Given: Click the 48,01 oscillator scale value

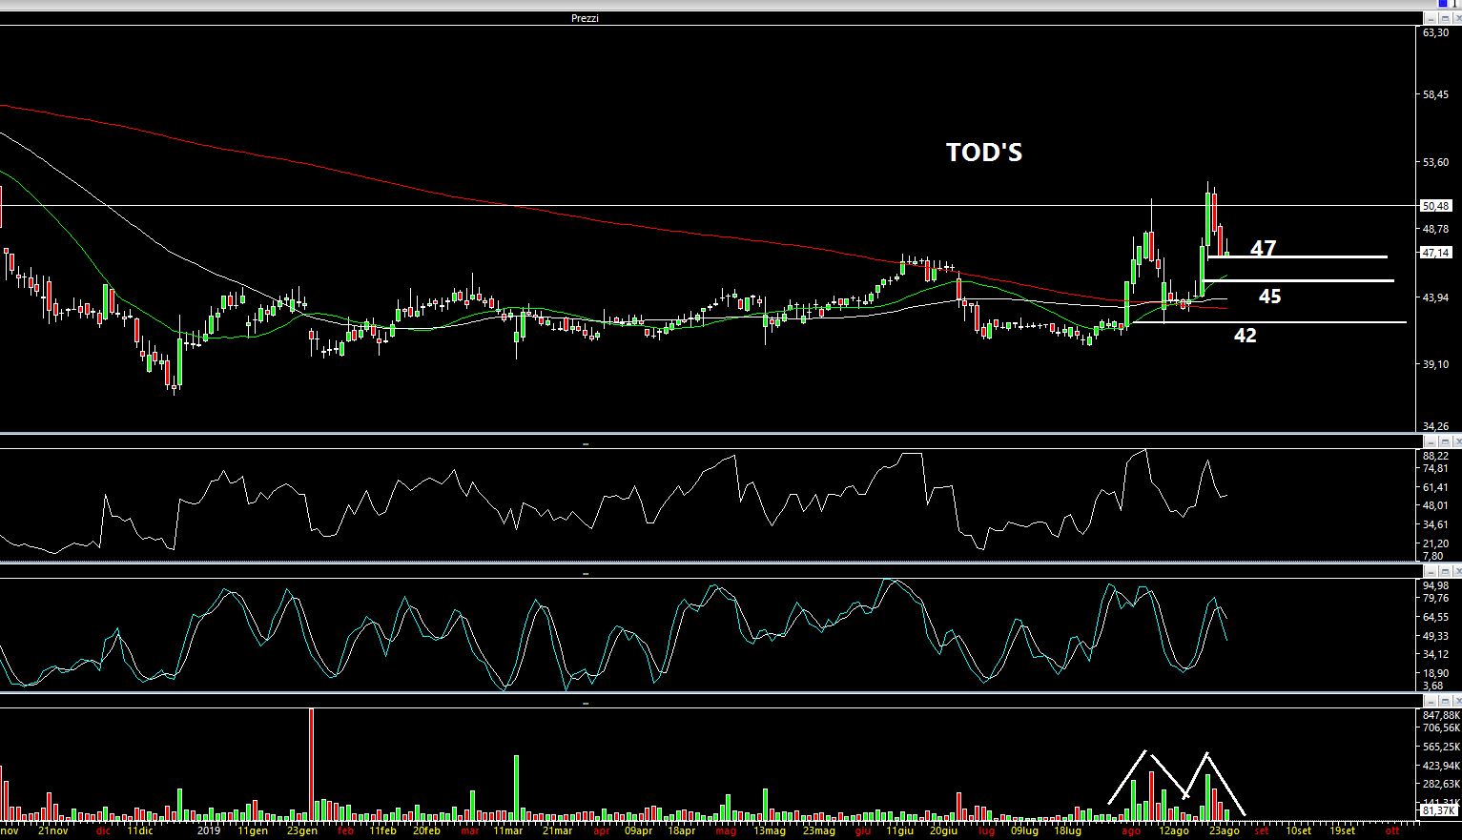Looking at the screenshot, I should coord(1435,506).
